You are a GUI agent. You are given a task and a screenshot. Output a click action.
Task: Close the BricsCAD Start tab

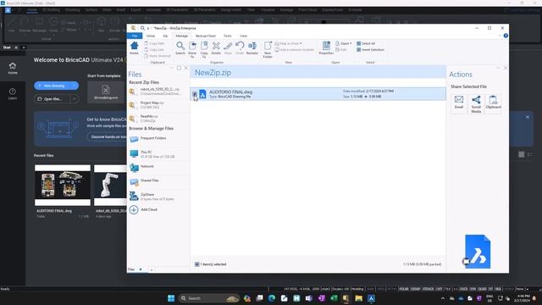pyautogui.click(x=16, y=47)
